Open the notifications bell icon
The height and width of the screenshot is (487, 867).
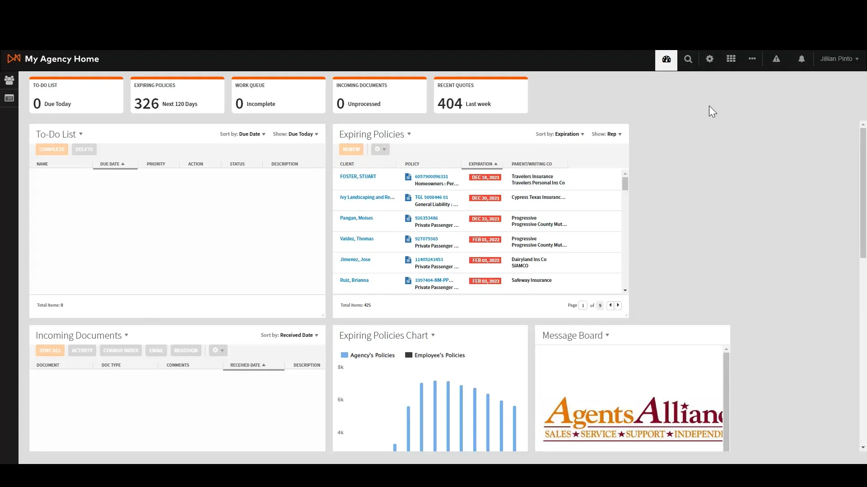pyautogui.click(x=801, y=59)
